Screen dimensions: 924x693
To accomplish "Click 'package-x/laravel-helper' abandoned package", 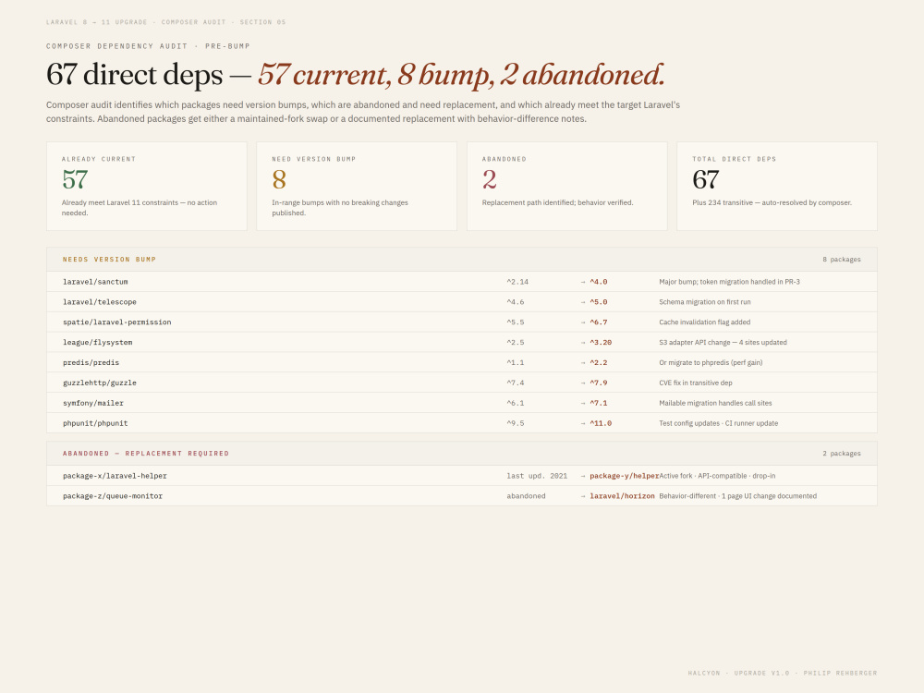I will click(115, 476).
